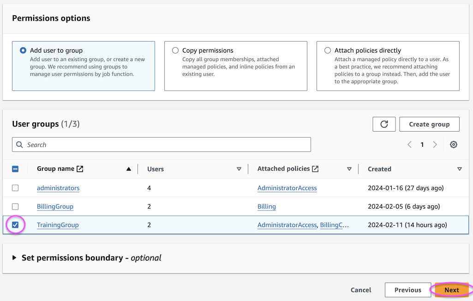Choose Attach policies directly option
The width and height of the screenshot is (473, 301).
(328, 50)
